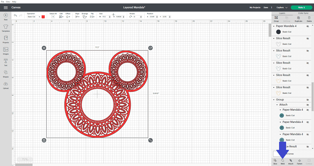The width and height of the screenshot is (314, 166).
Task: Open the Operation Basic Cut dropdown
Action: [34, 17]
